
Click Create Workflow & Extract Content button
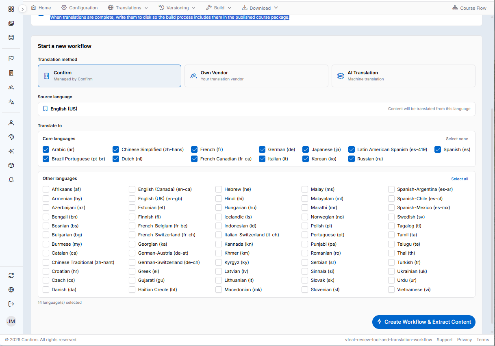pyautogui.click(x=424, y=322)
